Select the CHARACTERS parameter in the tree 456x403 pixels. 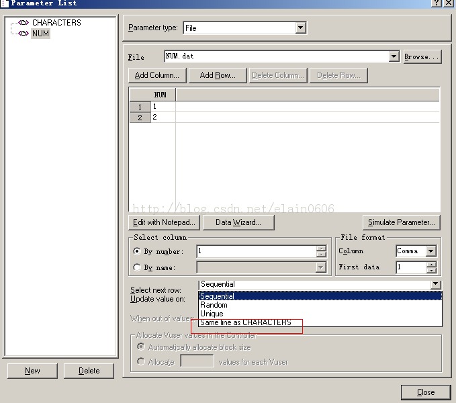[x=56, y=23]
